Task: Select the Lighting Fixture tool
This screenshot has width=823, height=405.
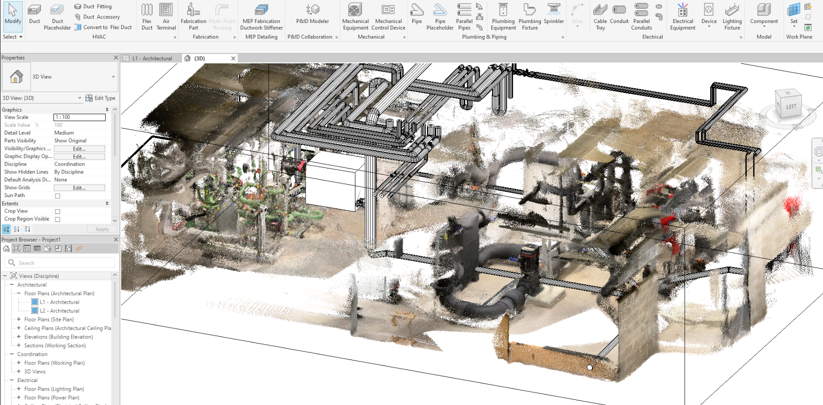Action: (732, 17)
